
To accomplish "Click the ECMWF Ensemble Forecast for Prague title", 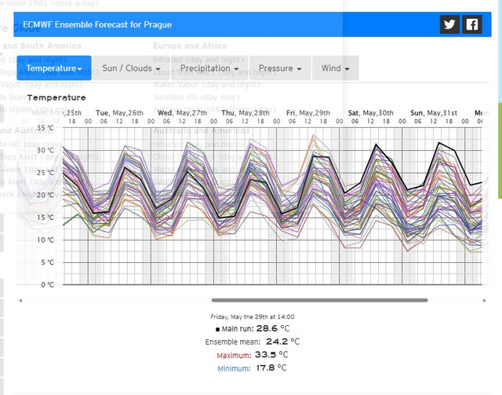I will tap(97, 24).
